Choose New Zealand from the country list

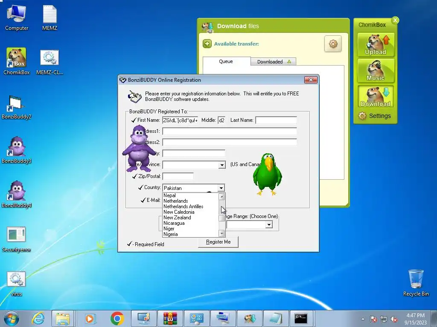click(191, 218)
